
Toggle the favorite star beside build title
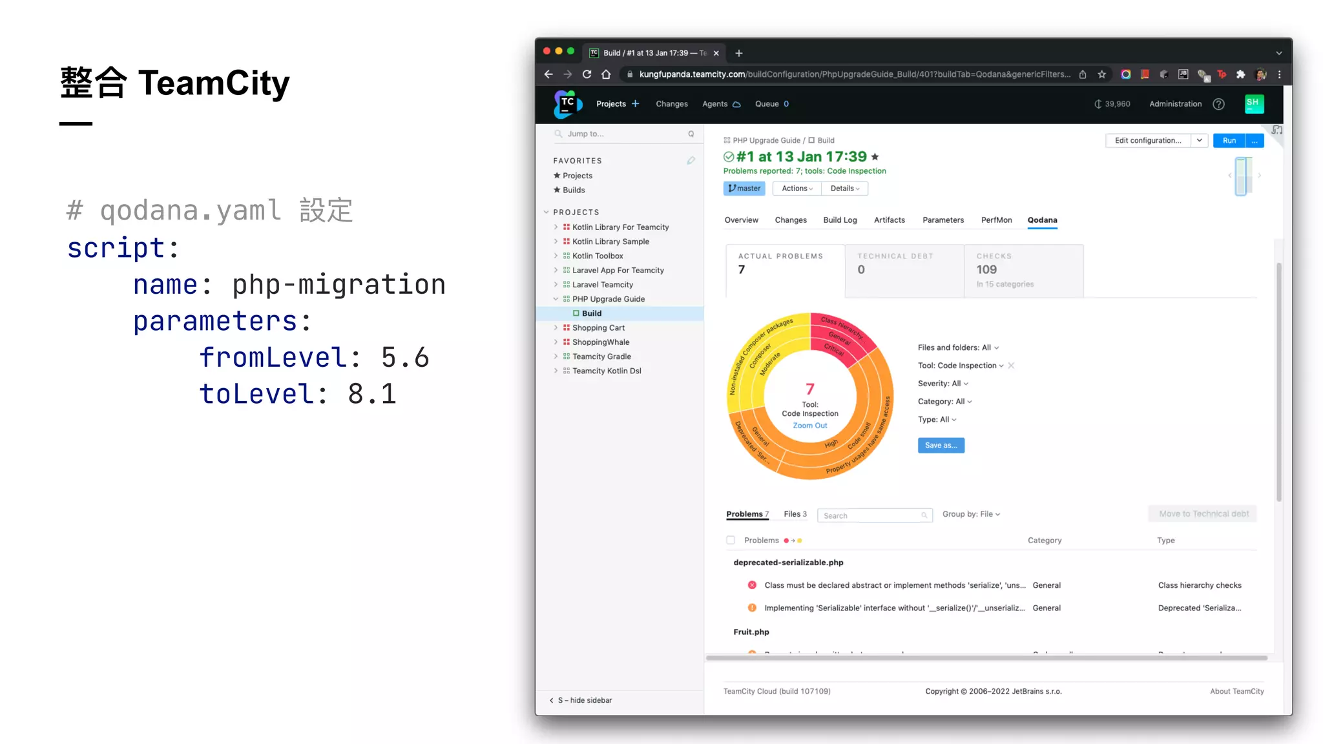(875, 157)
